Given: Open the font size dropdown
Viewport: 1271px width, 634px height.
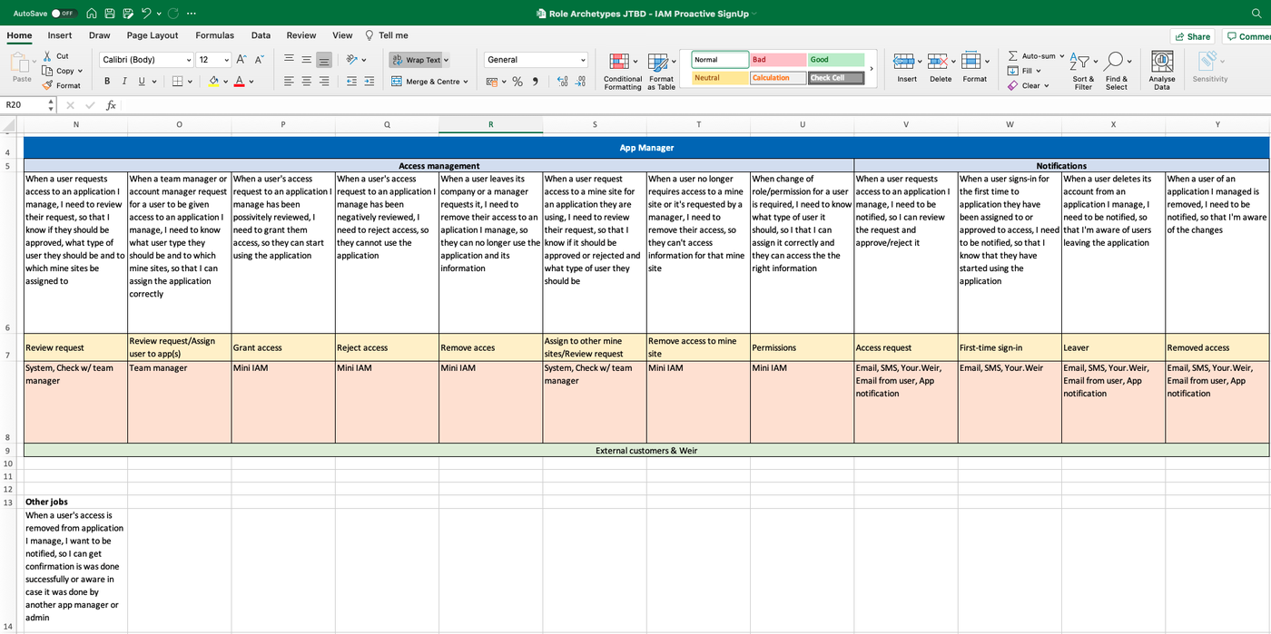Looking at the screenshot, I should 225,60.
